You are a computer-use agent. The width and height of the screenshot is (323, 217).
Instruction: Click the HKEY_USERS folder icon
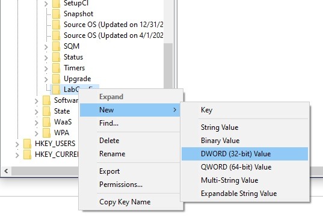coord(27,144)
